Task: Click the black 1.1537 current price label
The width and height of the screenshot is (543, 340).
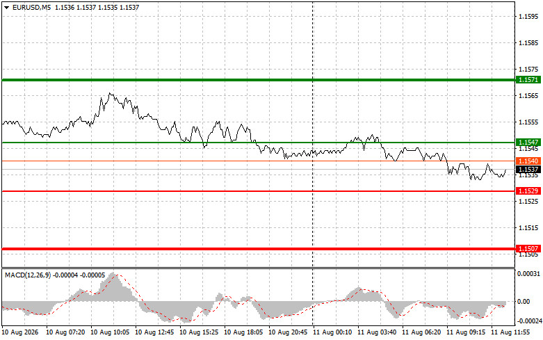Action: click(x=528, y=170)
